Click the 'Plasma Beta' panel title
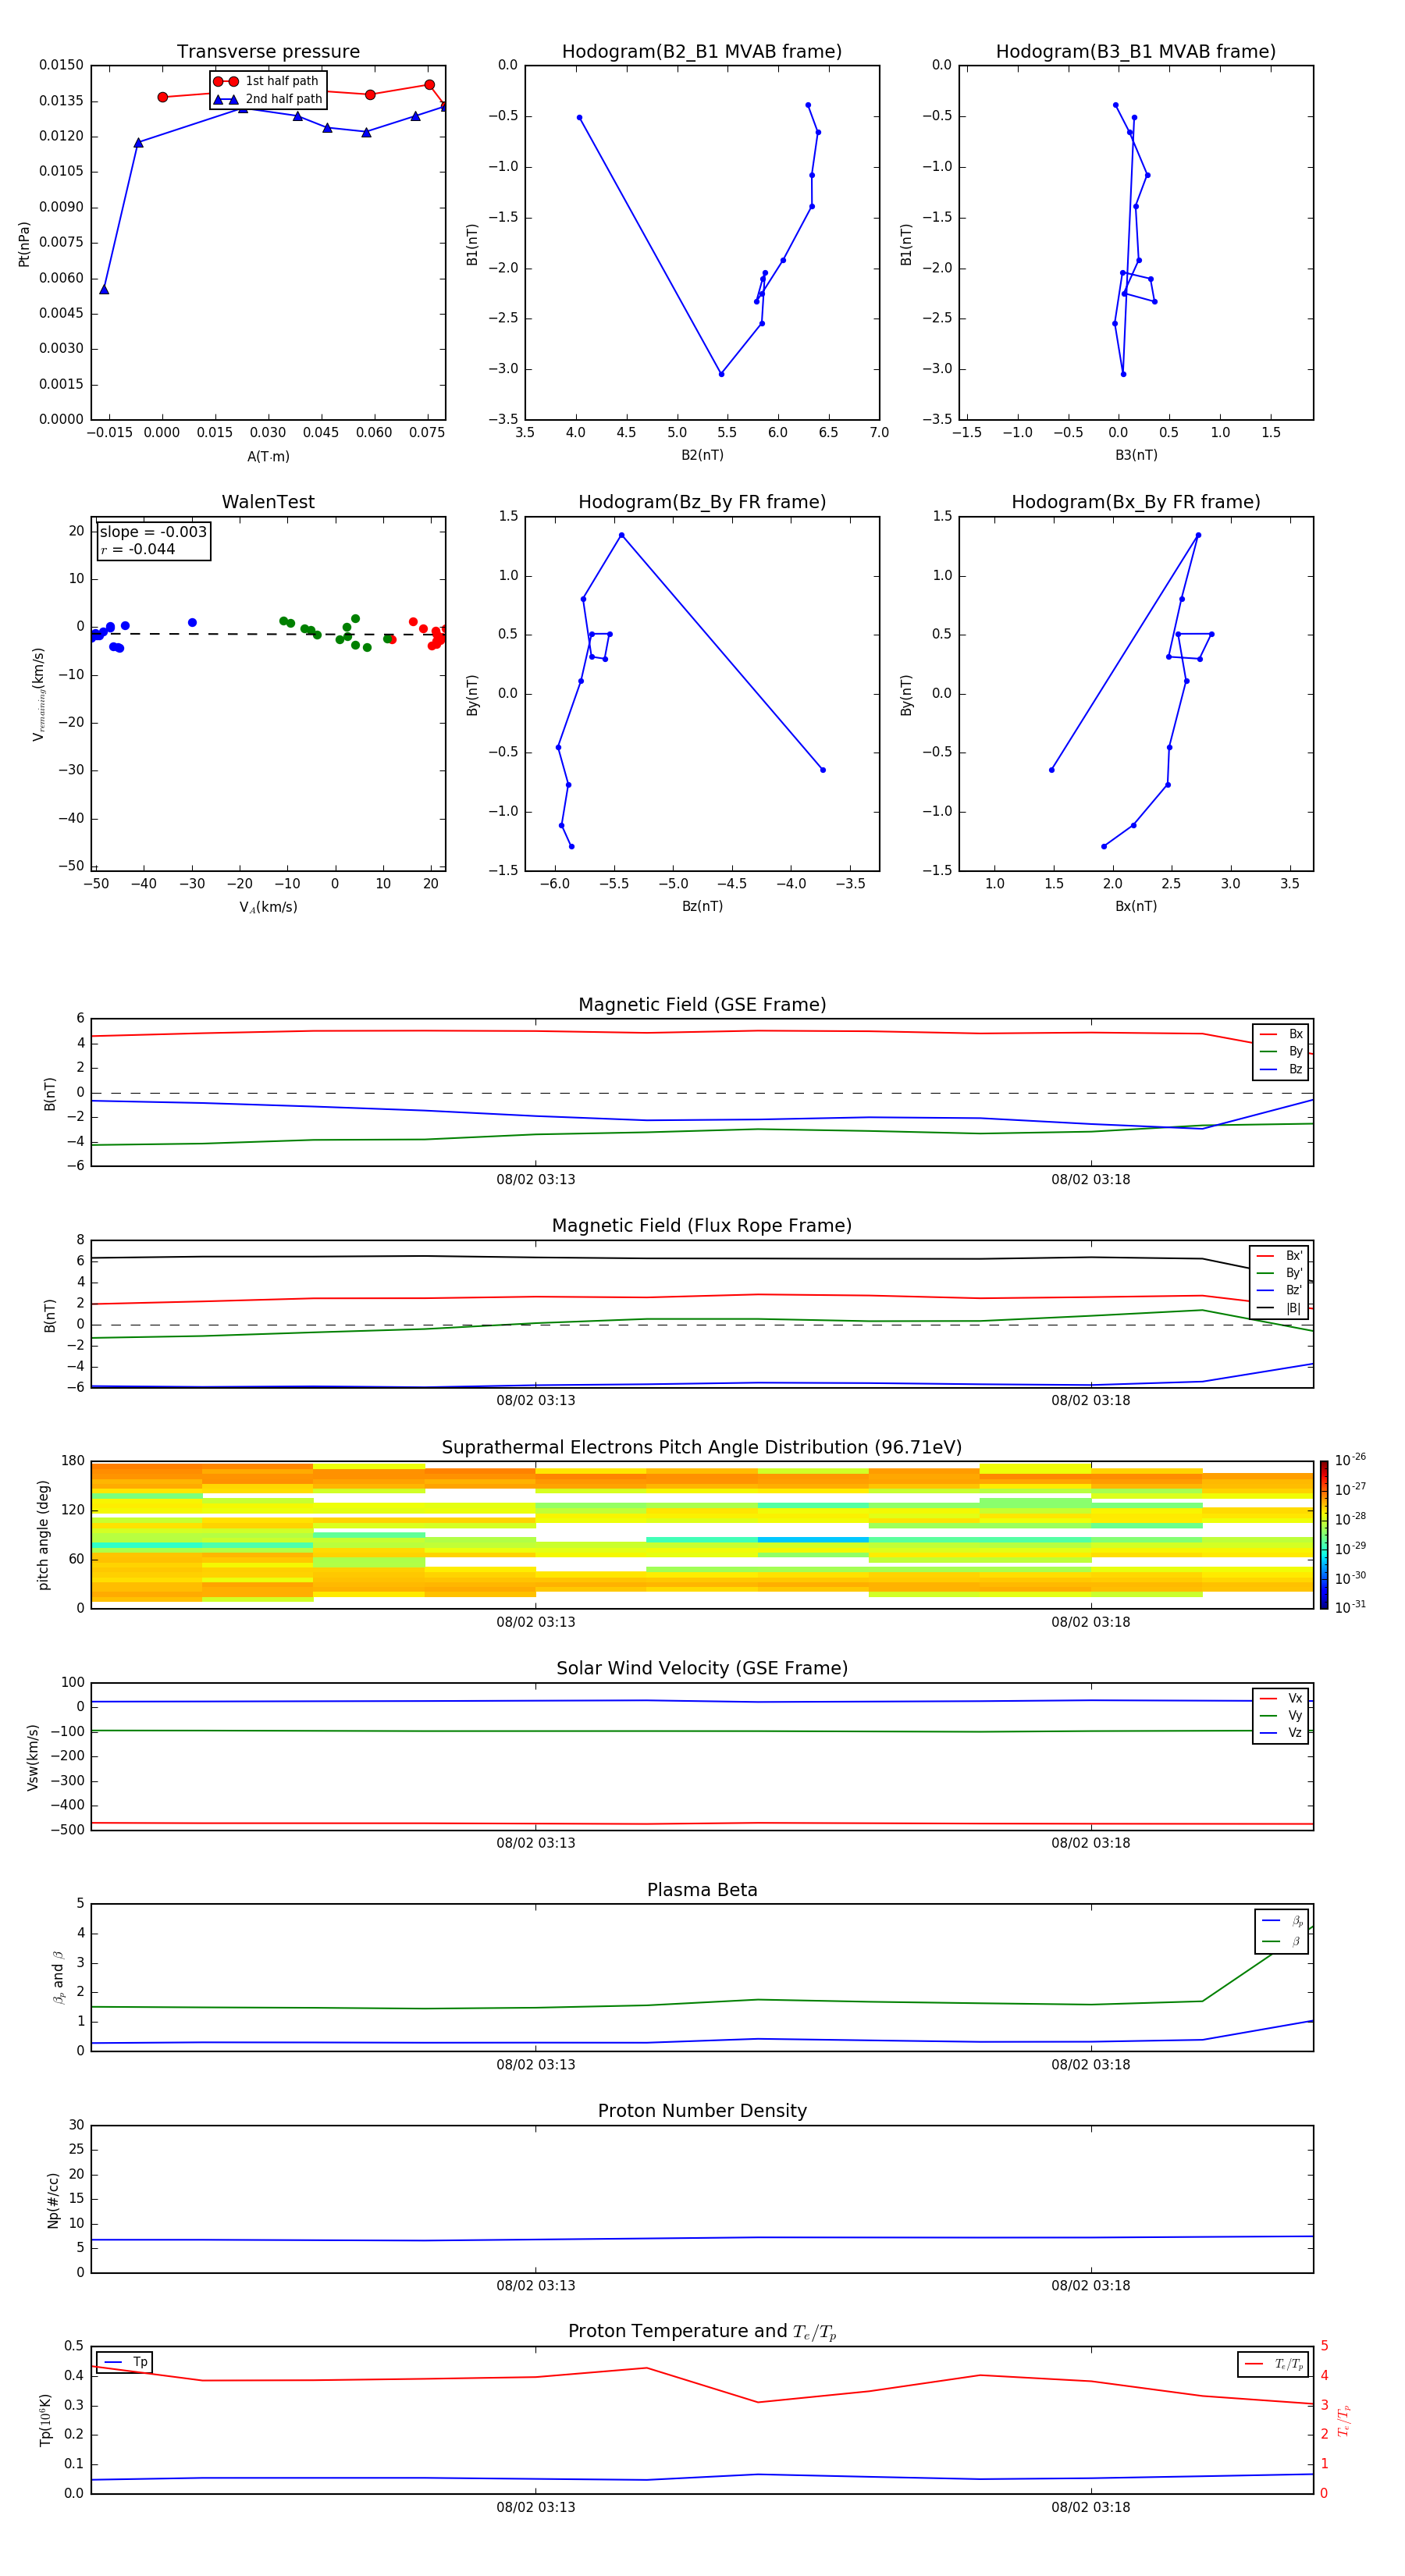Image resolution: width=1405 pixels, height=2576 pixels. (x=702, y=1890)
